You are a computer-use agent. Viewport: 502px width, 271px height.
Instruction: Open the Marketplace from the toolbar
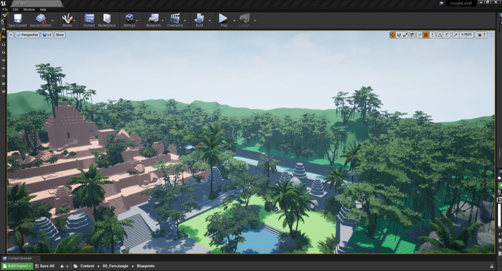pyautogui.click(x=107, y=20)
